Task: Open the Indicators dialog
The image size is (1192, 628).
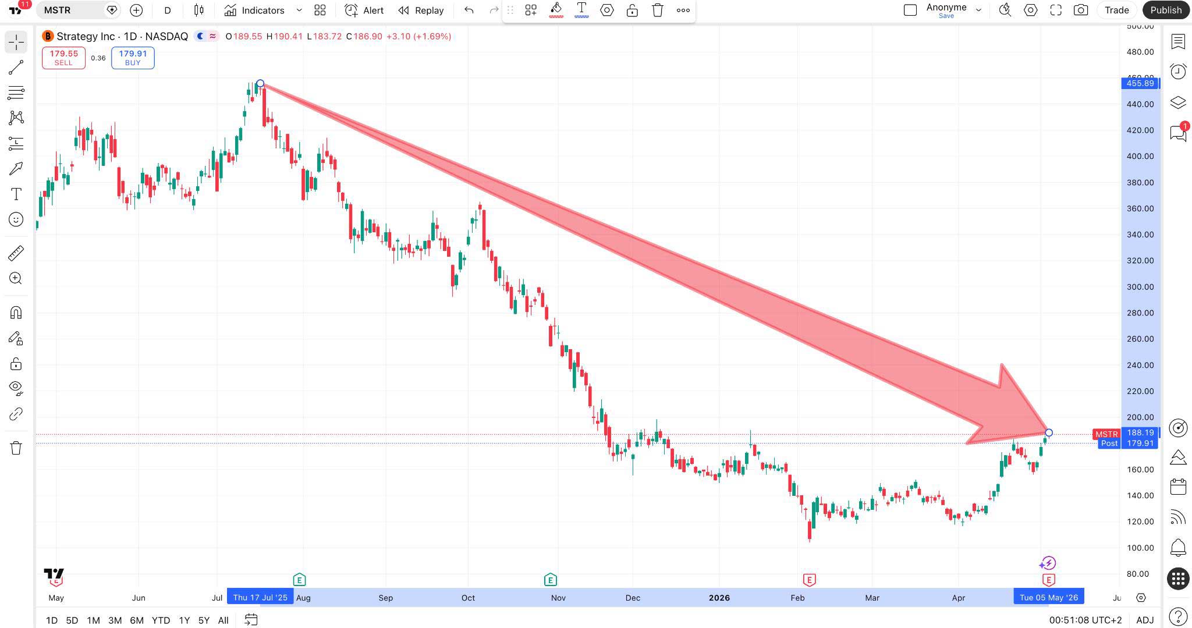Action: (255, 10)
